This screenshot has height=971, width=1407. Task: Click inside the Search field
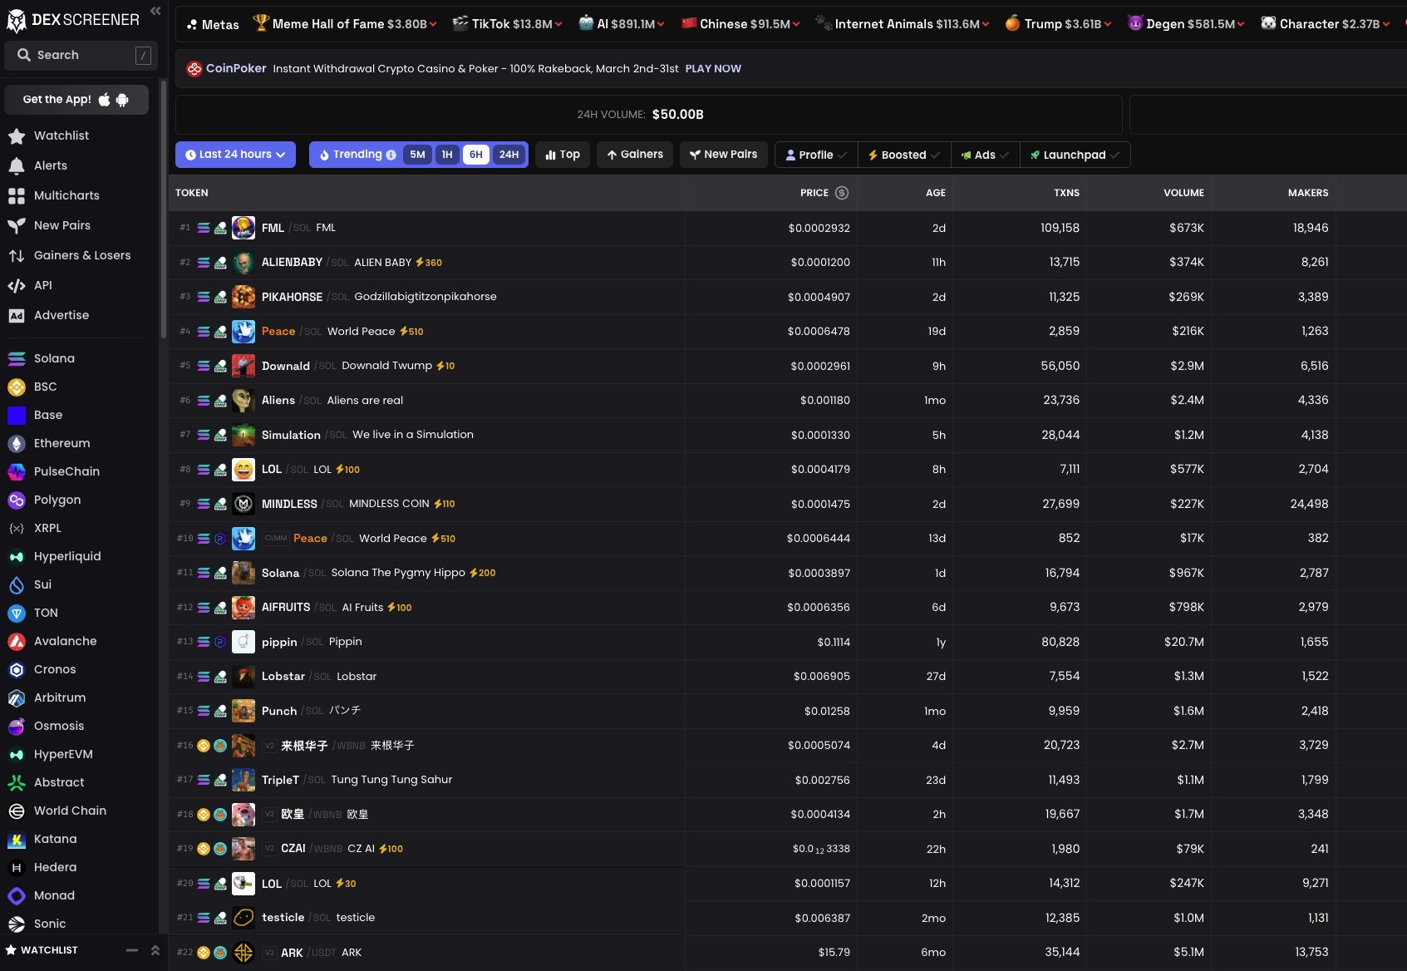coord(81,55)
